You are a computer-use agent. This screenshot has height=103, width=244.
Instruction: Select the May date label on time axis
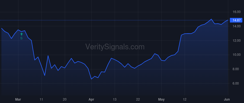(161, 99)
